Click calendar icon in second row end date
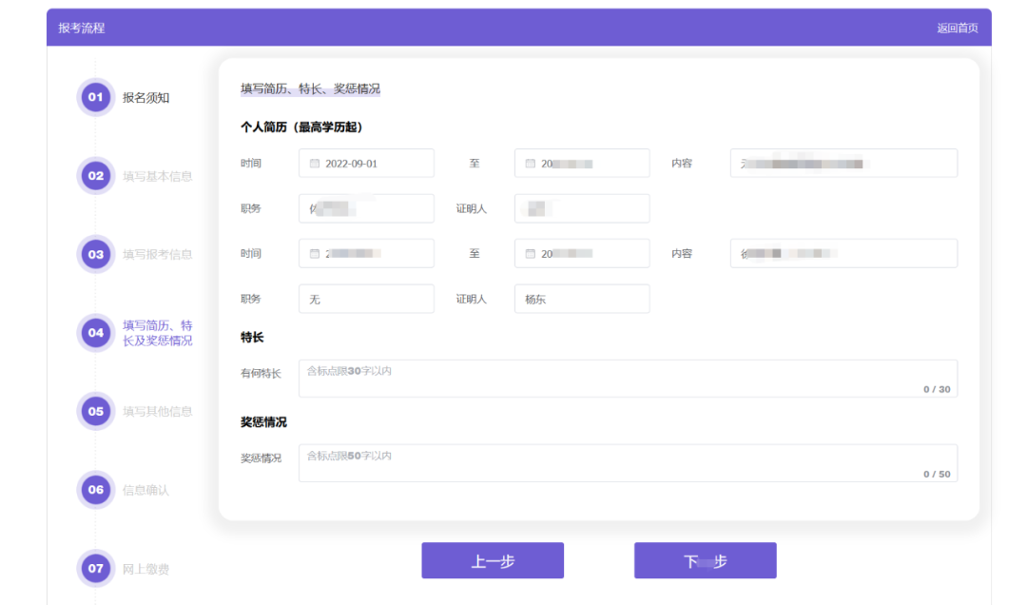The width and height of the screenshot is (1027, 605). pos(531,254)
